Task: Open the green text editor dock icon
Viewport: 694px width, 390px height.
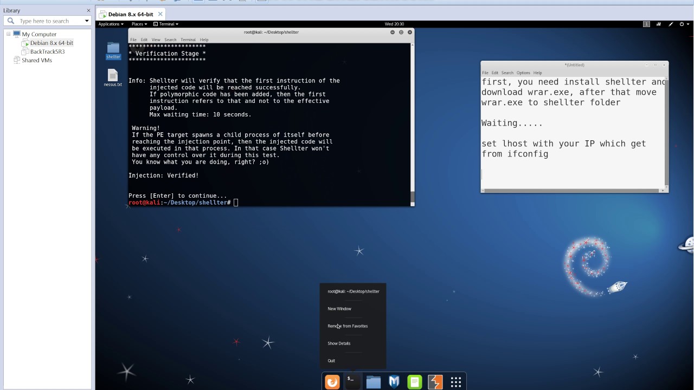Action: (415, 382)
